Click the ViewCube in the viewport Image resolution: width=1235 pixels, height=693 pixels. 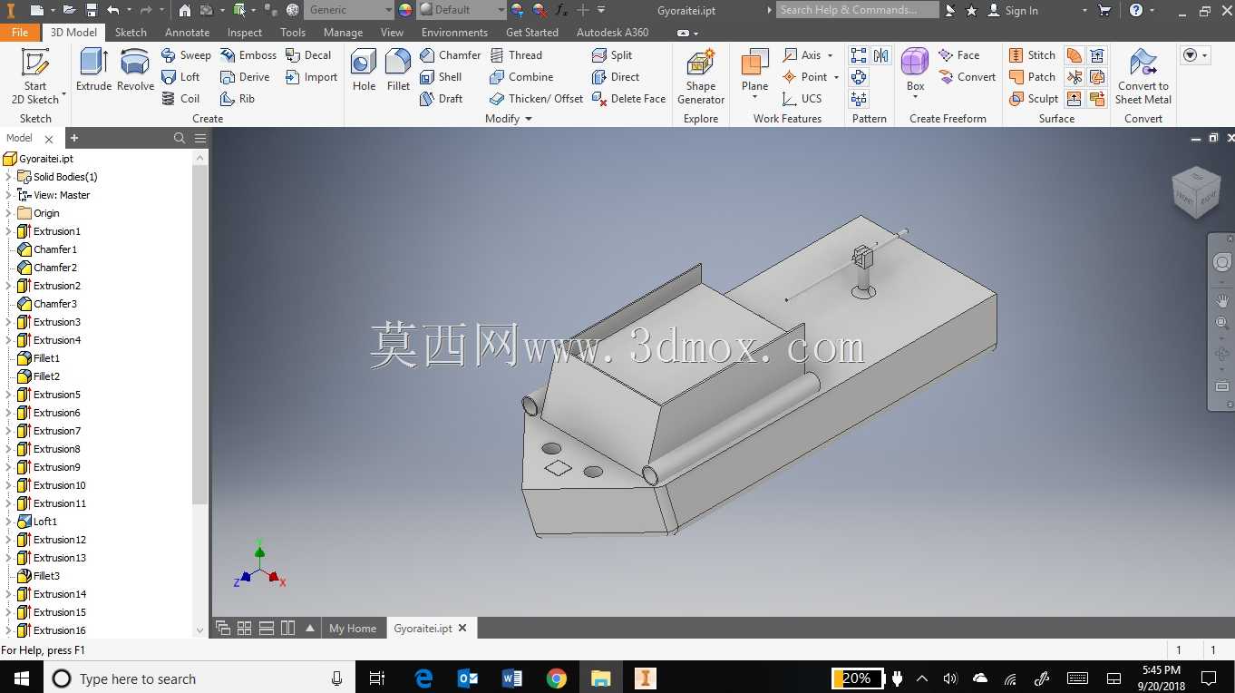[1196, 191]
